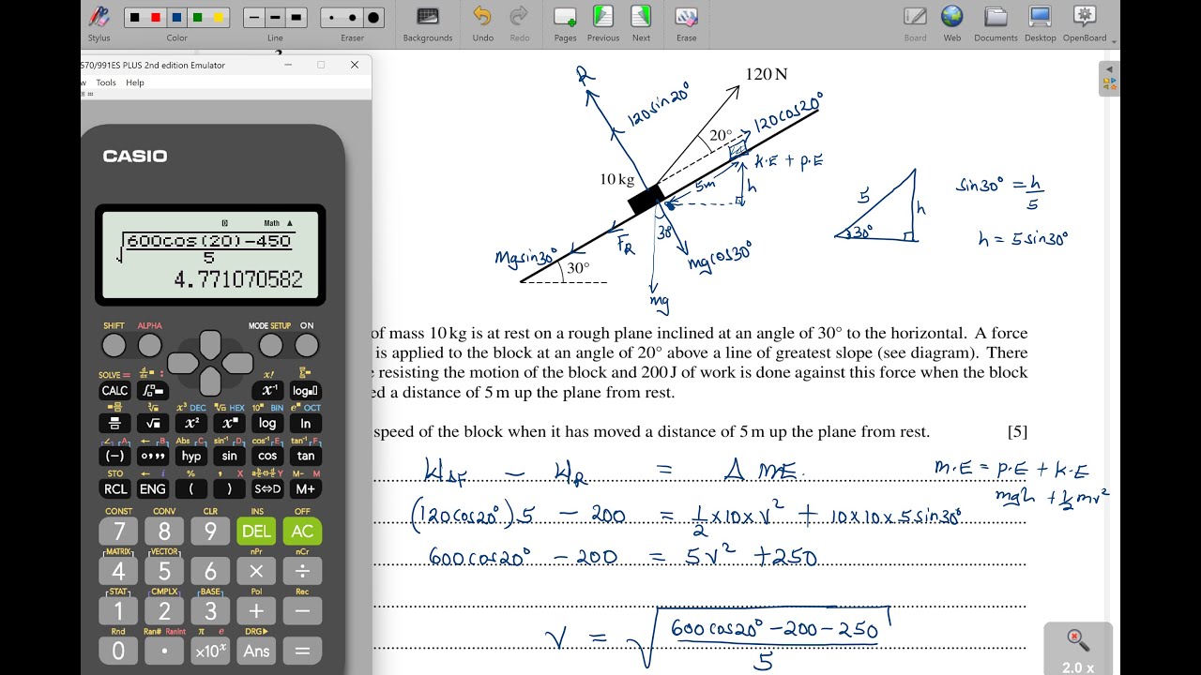This screenshot has height=675, width=1201.
Task: Tap the calculator AC key
Action: click(302, 532)
